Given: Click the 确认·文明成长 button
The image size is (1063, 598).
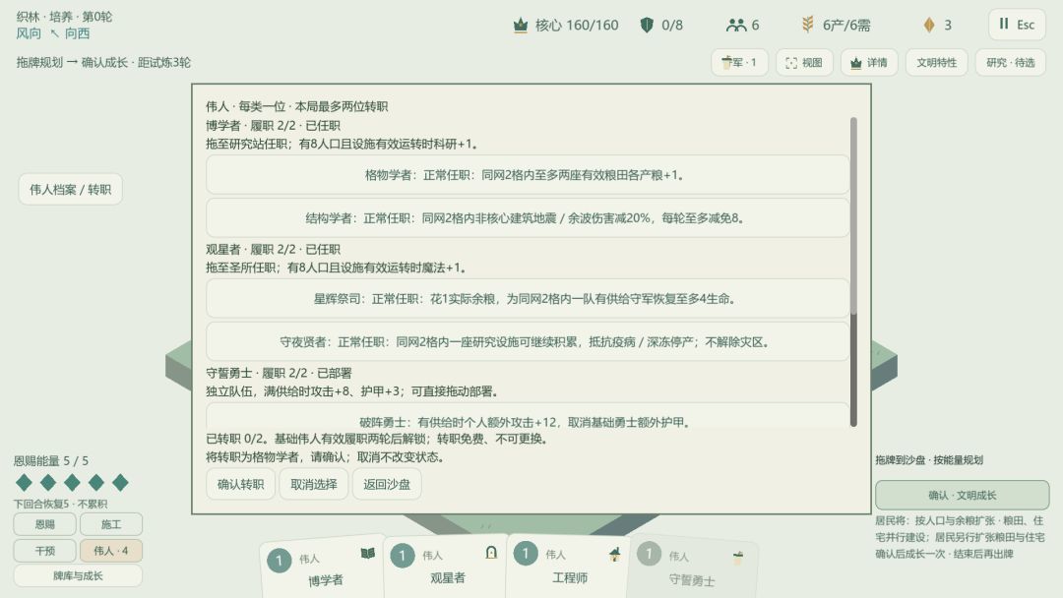Looking at the screenshot, I should 962,495.
